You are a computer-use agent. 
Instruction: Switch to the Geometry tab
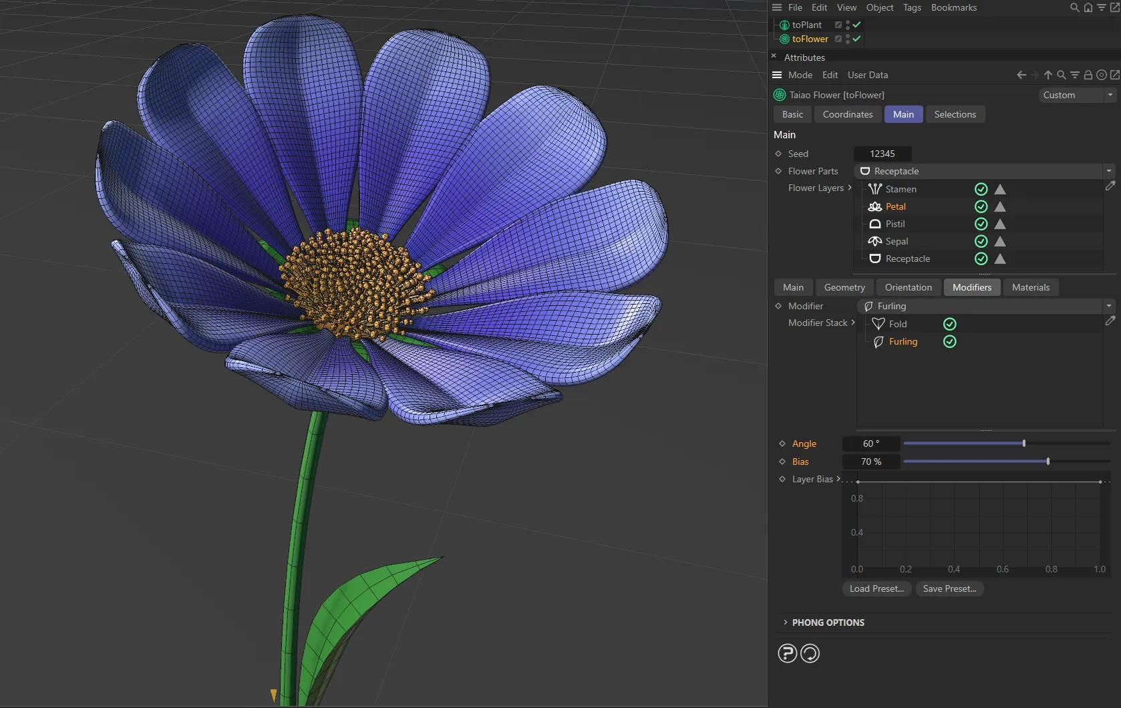pyautogui.click(x=844, y=287)
